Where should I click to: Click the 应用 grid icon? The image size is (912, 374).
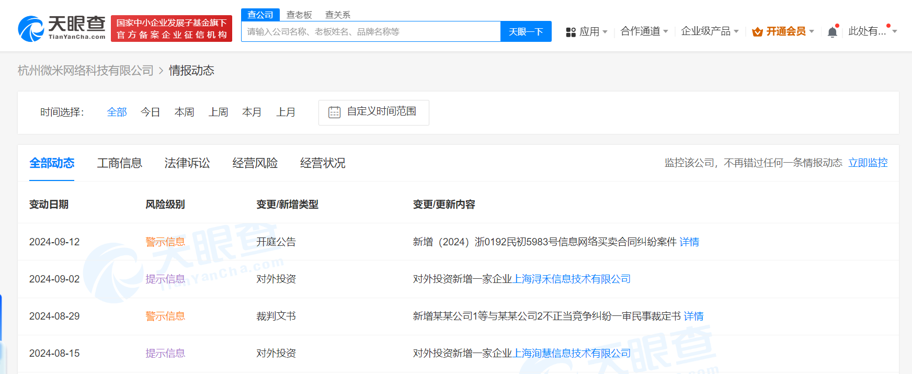571,32
